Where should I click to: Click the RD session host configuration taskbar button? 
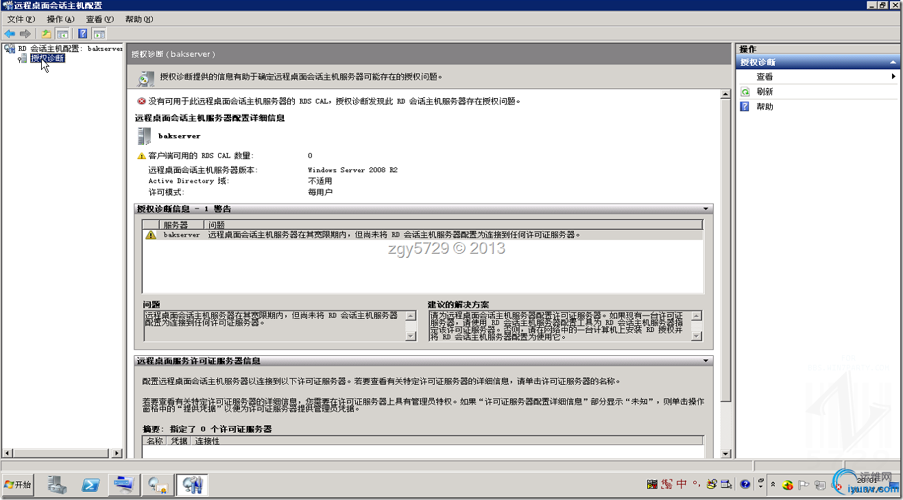pyautogui.click(x=192, y=485)
